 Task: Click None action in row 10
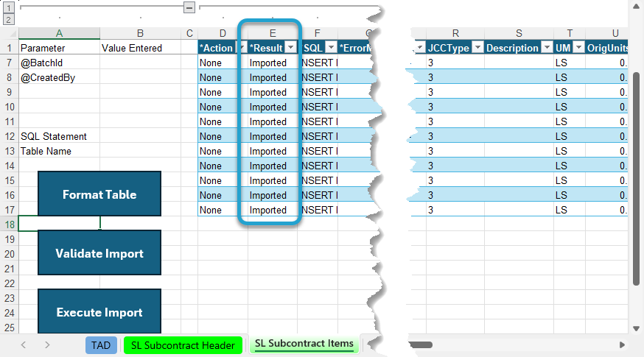coord(223,107)
